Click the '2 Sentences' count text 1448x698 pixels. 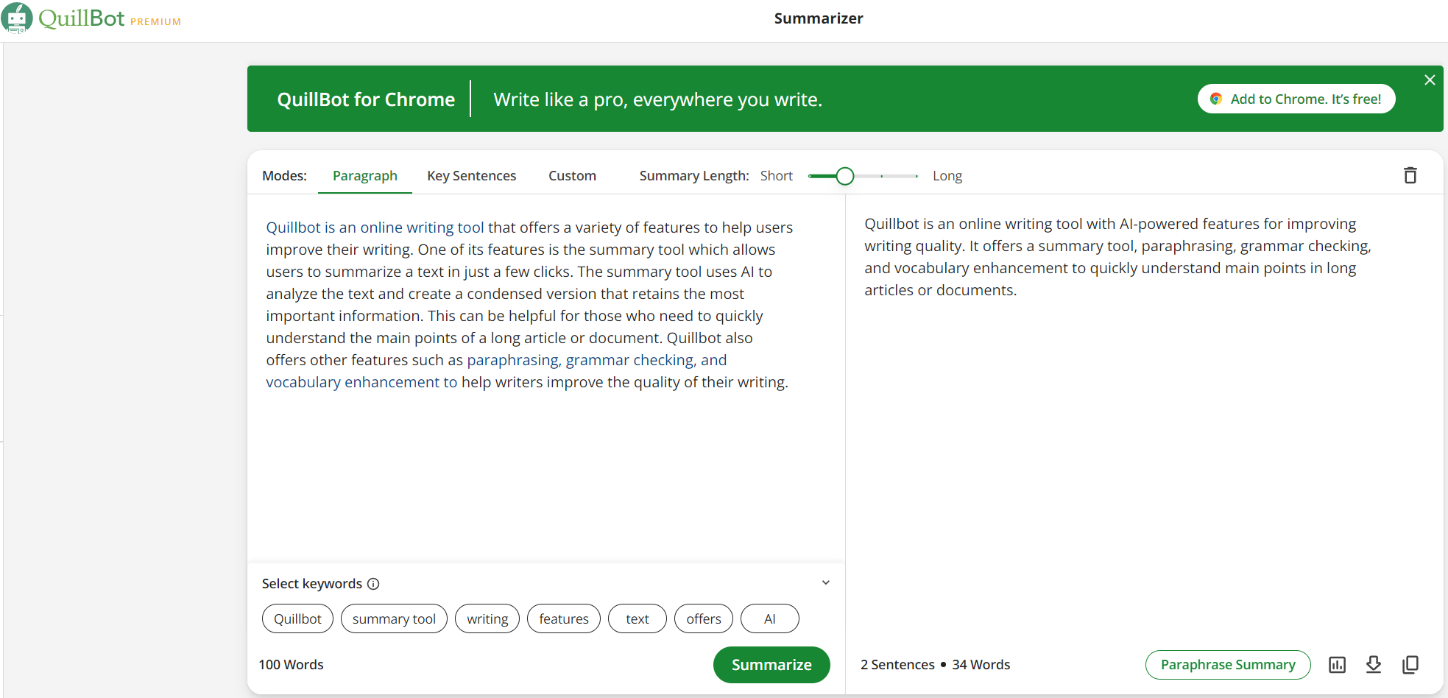[x=897, y=665]
